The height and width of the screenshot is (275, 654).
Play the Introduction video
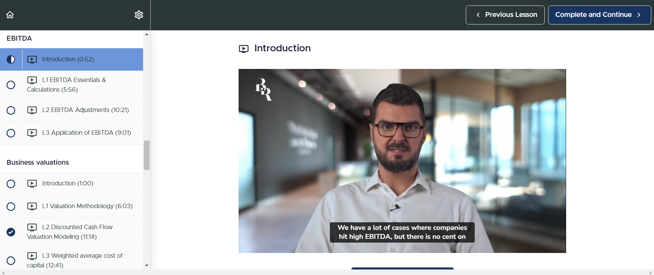click(x=402, y=161)
